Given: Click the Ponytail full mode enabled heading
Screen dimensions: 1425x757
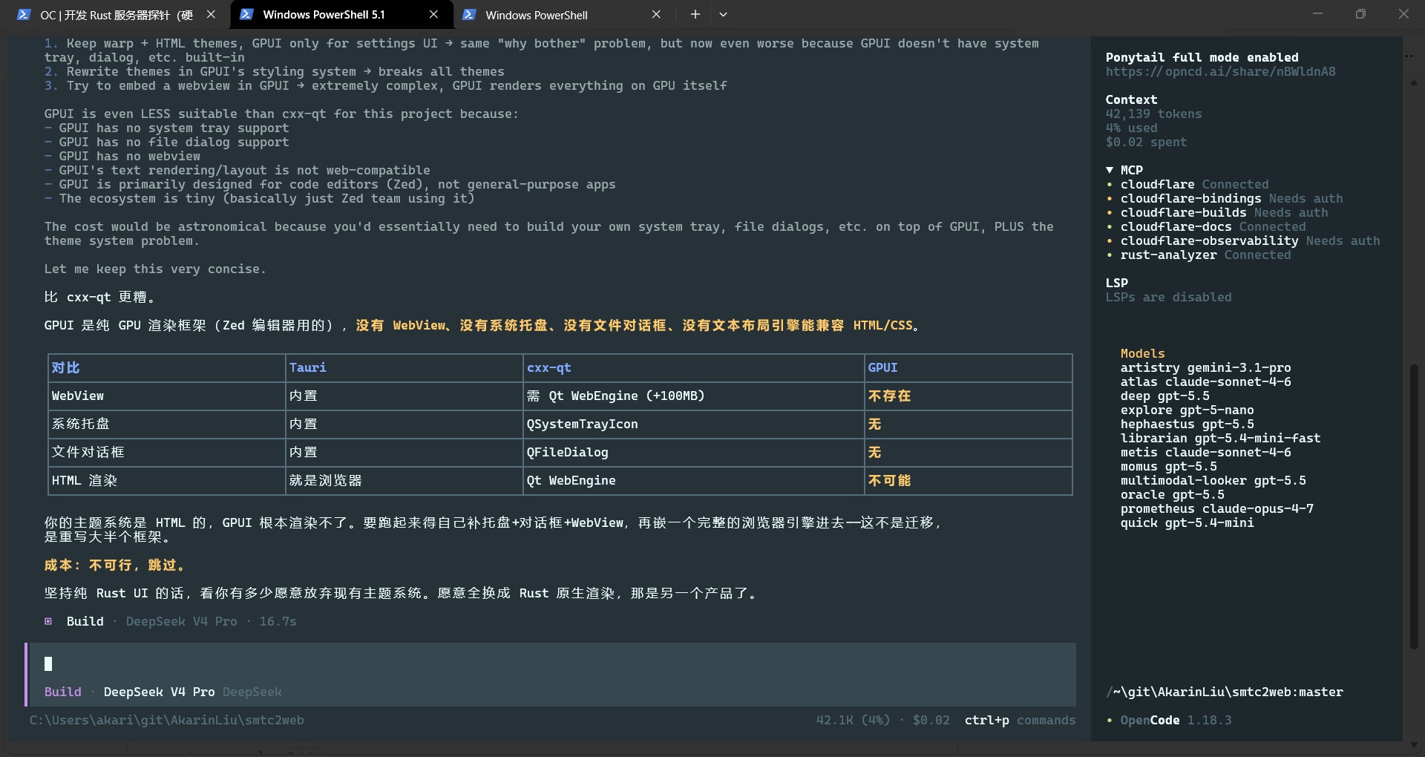Looking at the screenshot, I should (x=1202, y=58).
